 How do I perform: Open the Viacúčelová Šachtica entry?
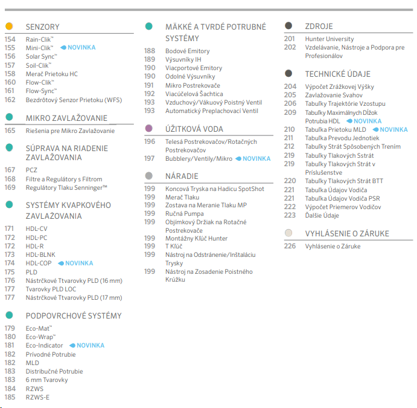click(x=194, y=94)
